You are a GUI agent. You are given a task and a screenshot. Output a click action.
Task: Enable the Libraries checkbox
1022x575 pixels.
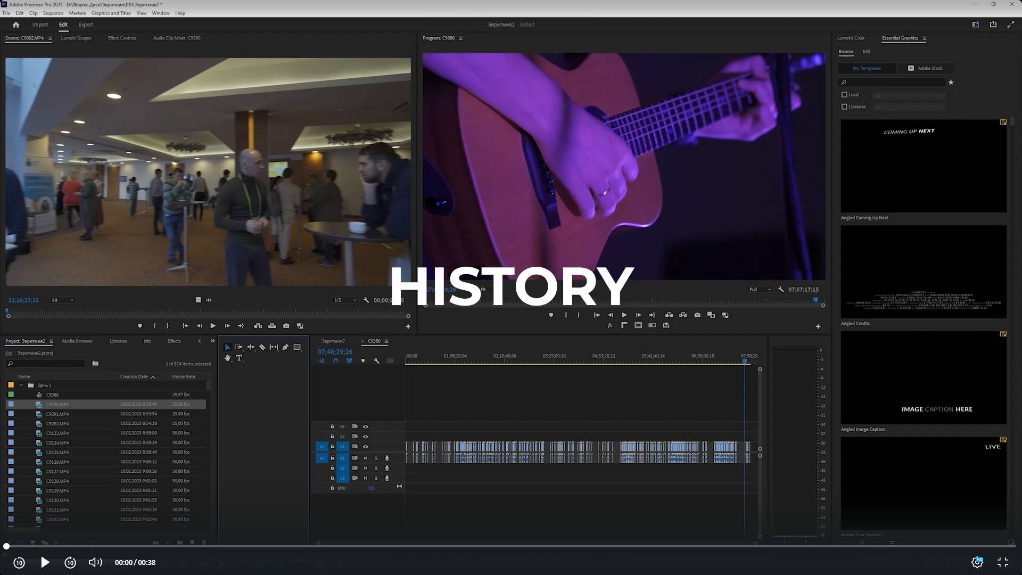coord(844,106)
